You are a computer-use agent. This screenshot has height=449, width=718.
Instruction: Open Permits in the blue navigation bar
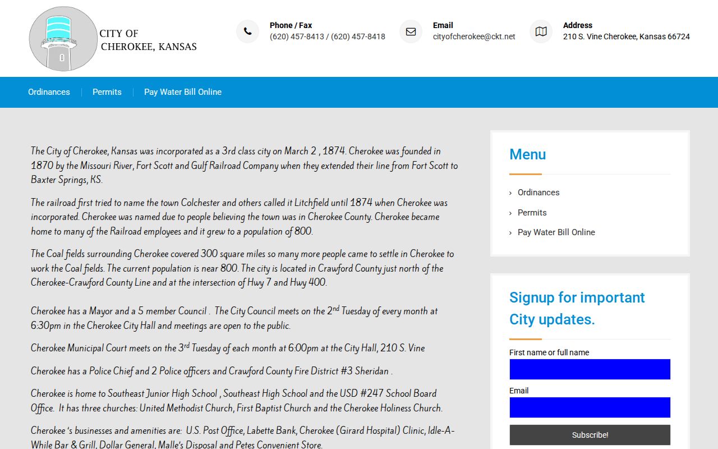coord(107,92)
